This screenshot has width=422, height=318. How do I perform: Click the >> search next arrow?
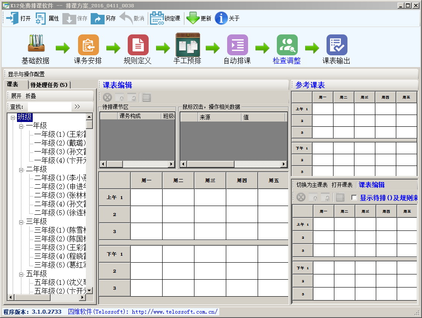point(77,107)
